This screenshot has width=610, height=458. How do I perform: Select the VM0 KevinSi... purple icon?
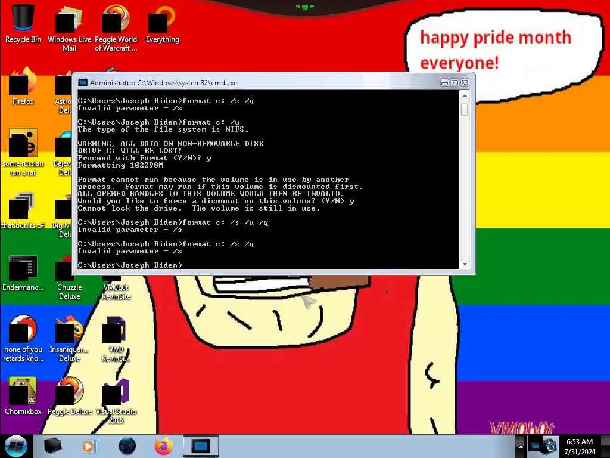[x=116, y=338]
